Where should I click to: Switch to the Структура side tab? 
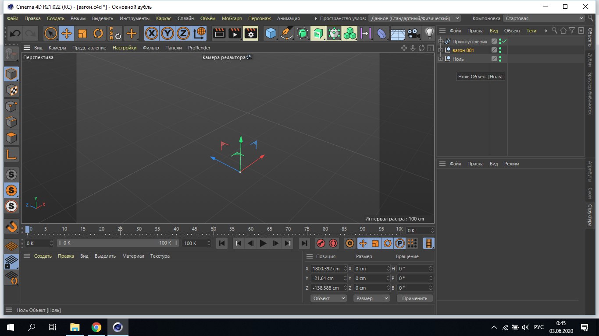(590, 214)
